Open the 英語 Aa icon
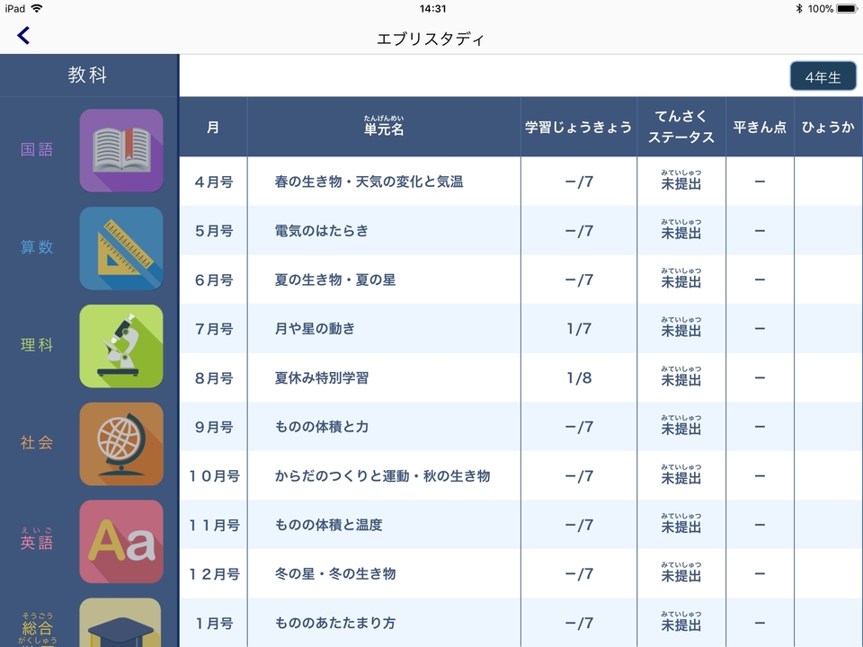Screen dimensions: 863x647 coord(121,542)
